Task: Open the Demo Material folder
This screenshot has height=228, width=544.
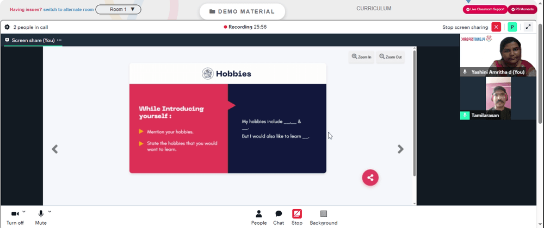Action: pos(242,11)
